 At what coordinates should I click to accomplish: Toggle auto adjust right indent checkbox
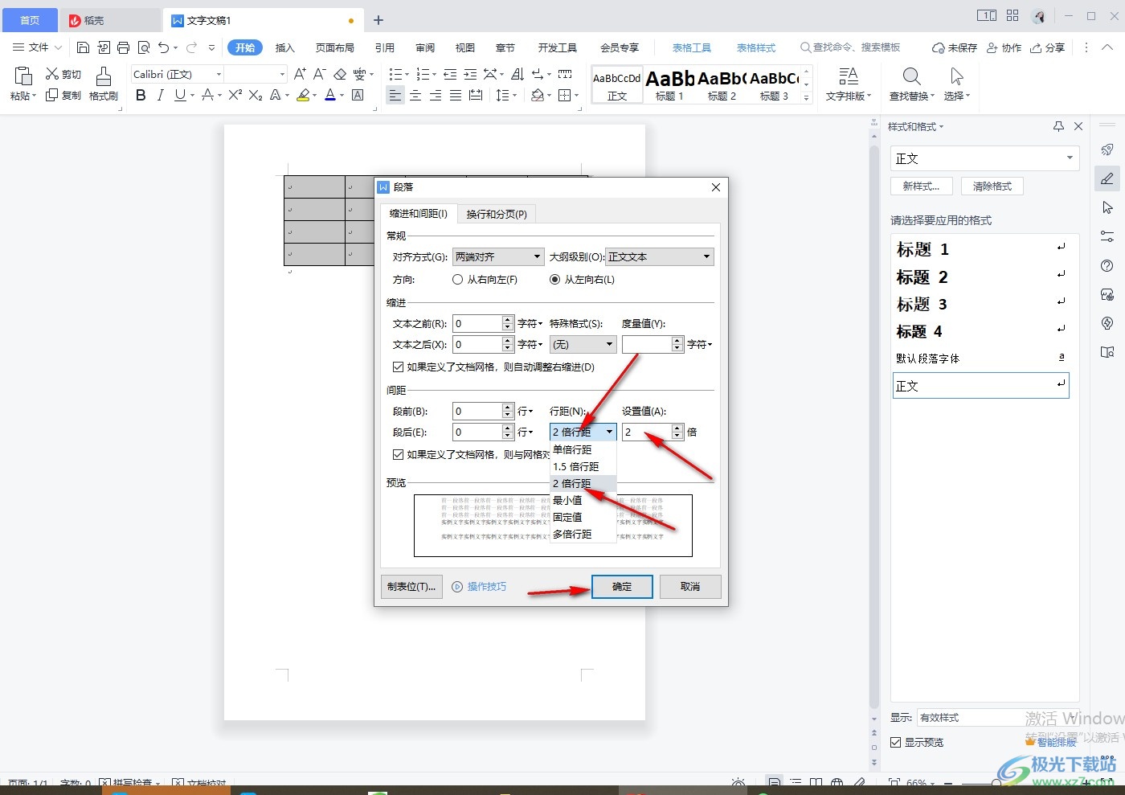tap(398, 367)
